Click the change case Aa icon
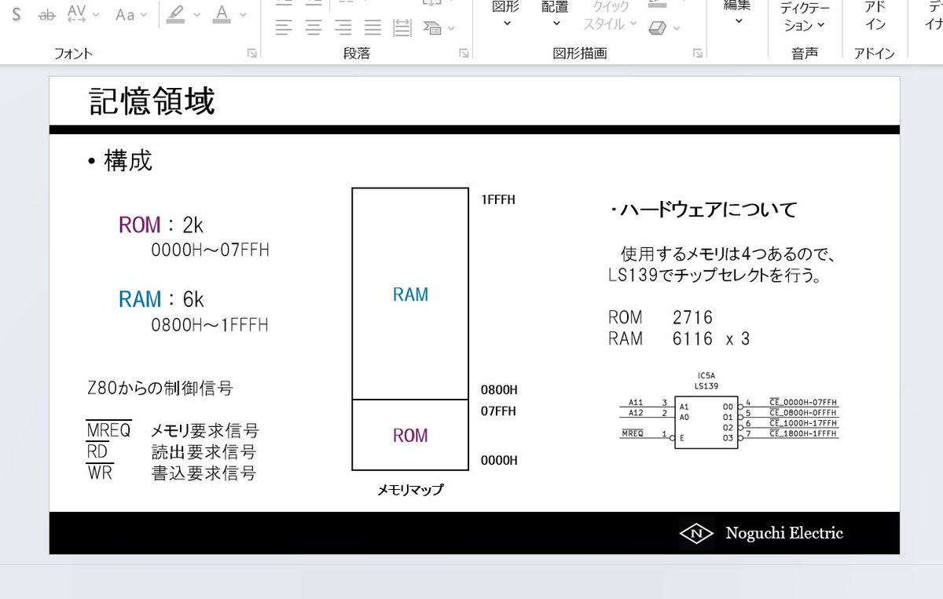Viewport: 943px width, 599px height. tap(125, 14)
